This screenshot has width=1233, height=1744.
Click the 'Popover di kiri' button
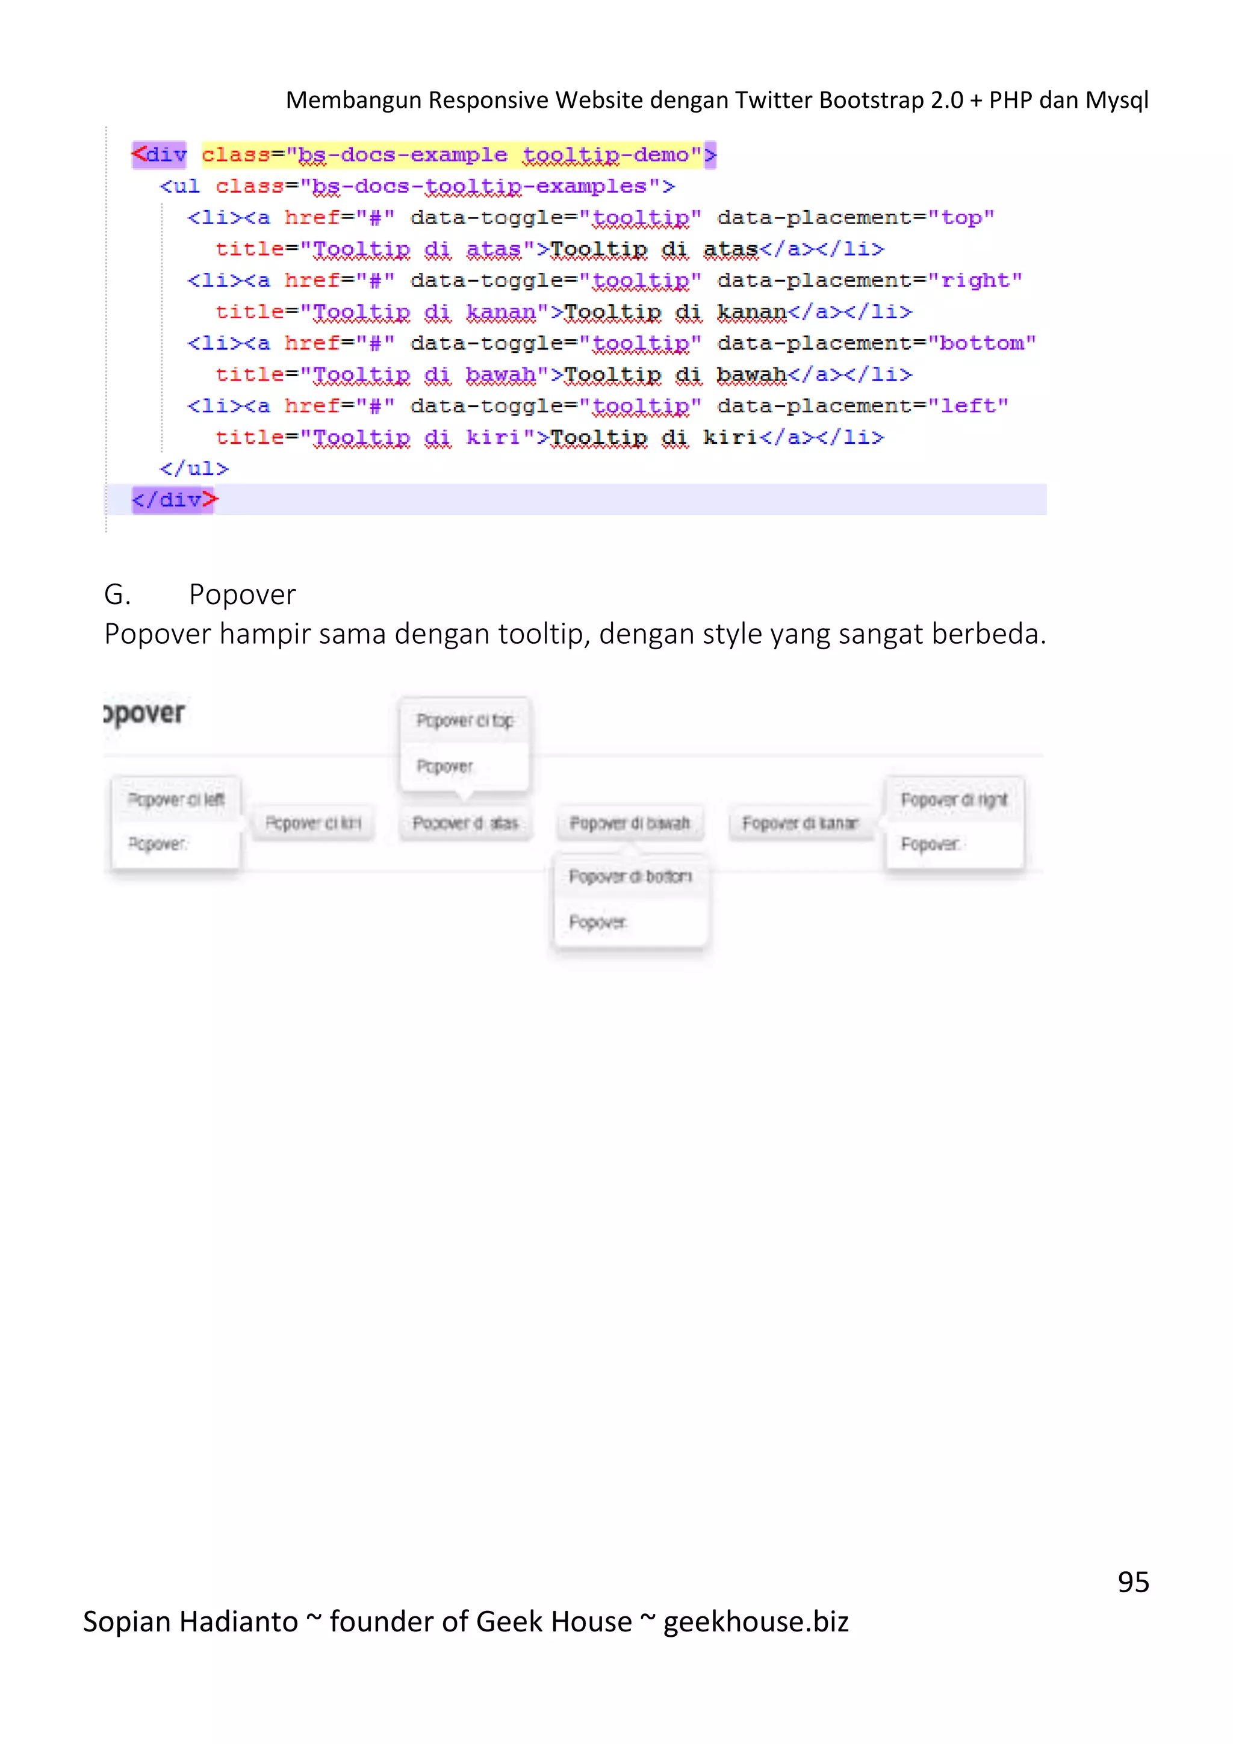pyautogui.click(x=313, y=823)
